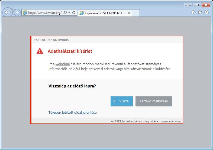The height and width of the screenshot is (150, 213).
Task: Select the 'Figyelem! - ESET NOD32' tab
Action: 105,13
